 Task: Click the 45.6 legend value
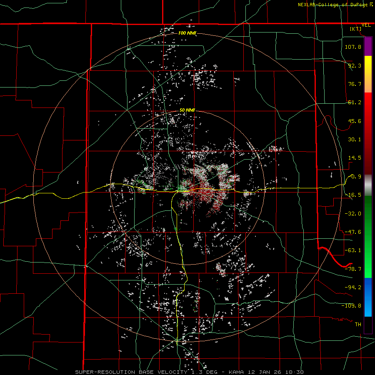(355, 121)
